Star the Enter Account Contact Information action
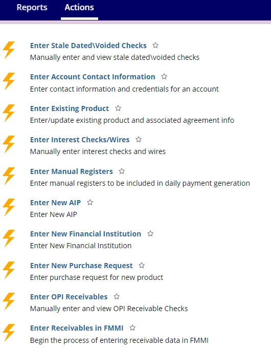The height and width of the screenshot is (349, 271). [164, 77]
